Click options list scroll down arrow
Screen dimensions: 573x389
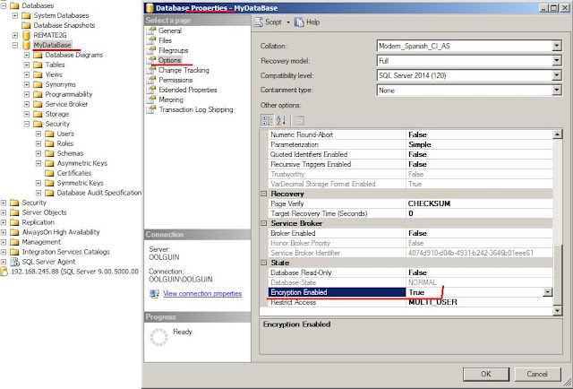coord(557,311)
